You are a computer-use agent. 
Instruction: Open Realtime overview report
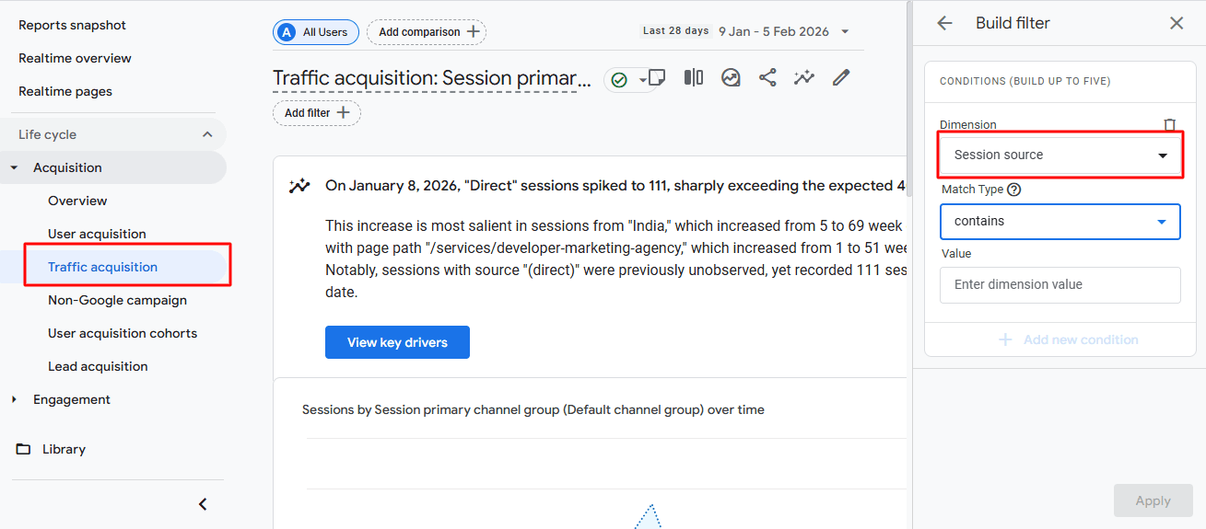(x=75, y=58)
